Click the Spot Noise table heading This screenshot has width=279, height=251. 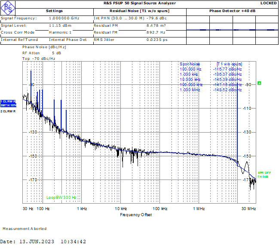(x=190, y=64)
